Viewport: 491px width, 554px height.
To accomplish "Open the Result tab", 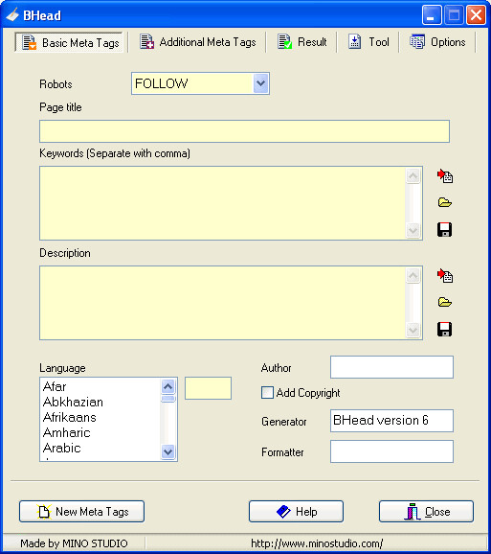I will click(301, 42).
